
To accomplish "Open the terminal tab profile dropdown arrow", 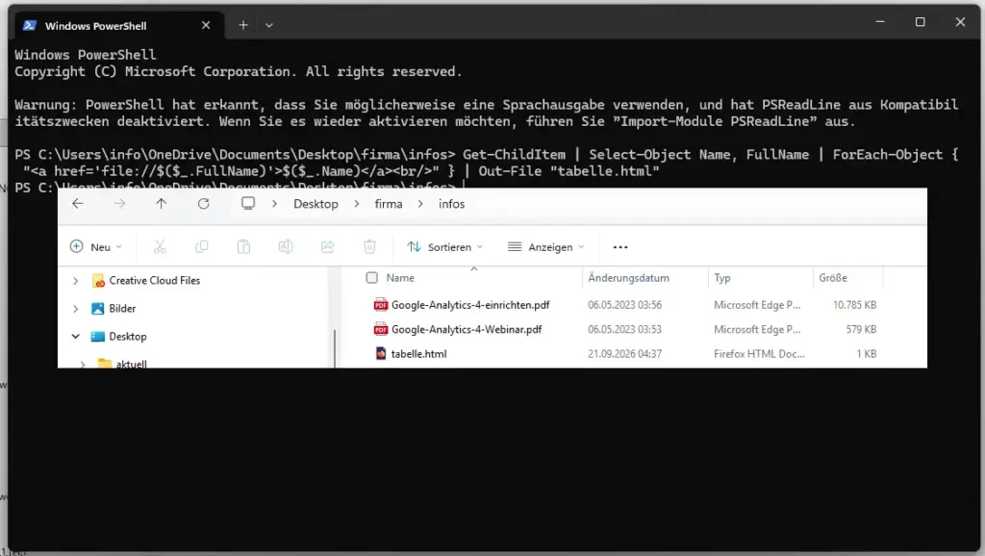I will 269,25.
